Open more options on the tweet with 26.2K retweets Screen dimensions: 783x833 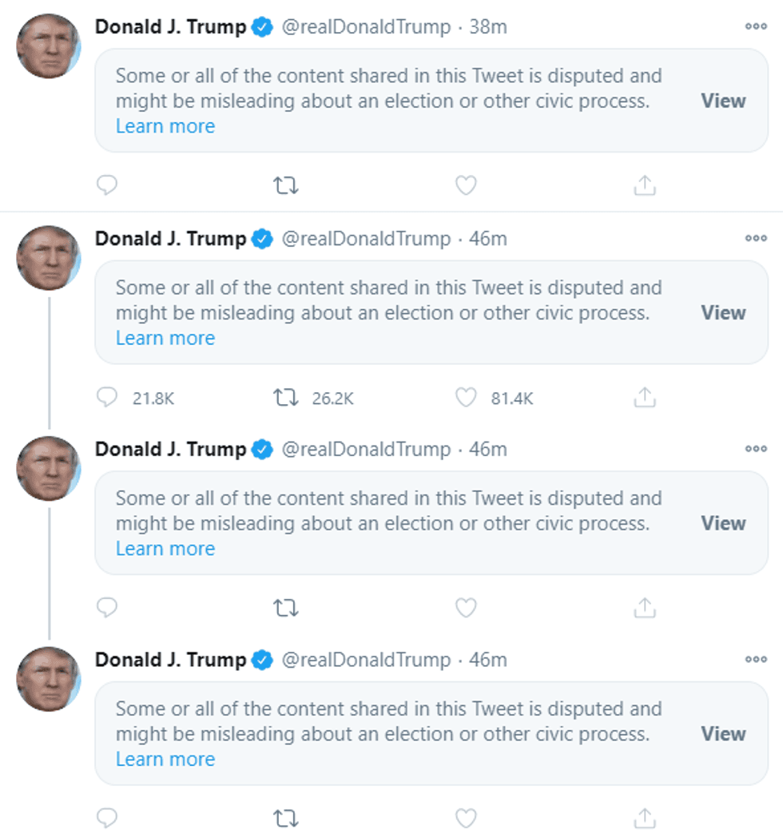tap(754, 237)
